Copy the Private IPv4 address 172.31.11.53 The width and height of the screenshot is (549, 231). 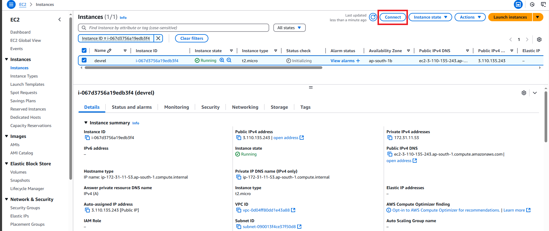390,138
